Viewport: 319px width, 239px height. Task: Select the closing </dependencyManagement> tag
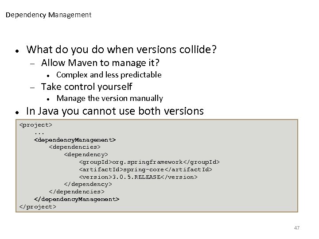point(77,199)
